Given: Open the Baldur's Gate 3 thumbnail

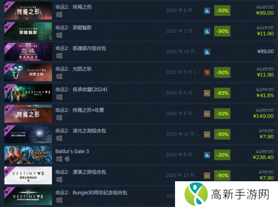Looking at the screenshot, I should [28, 155].
